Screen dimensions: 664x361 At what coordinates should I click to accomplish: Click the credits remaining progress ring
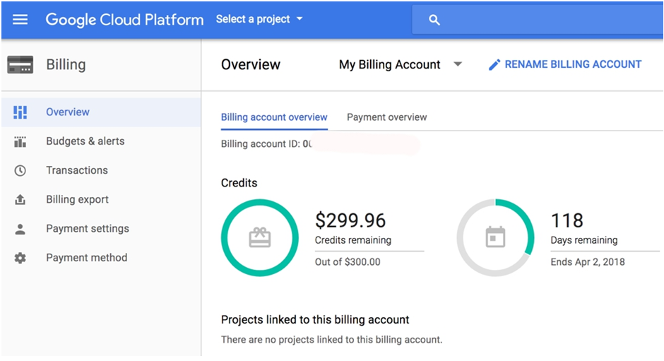[x=259, y=237]
